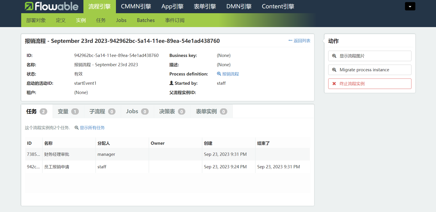Select the 财务经理审批 task row
The image size is (436, 212).
(x=57, y=154)
